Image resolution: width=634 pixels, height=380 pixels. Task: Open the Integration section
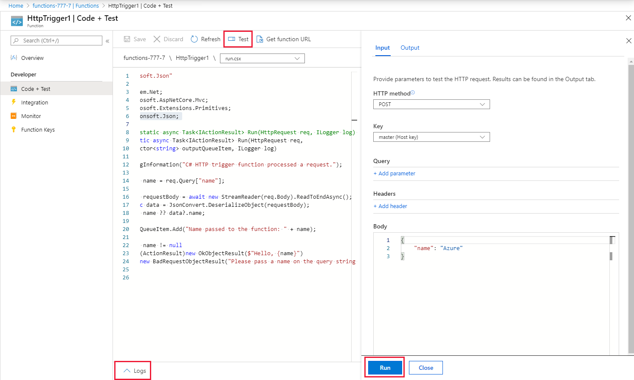(x=34, y=102)
